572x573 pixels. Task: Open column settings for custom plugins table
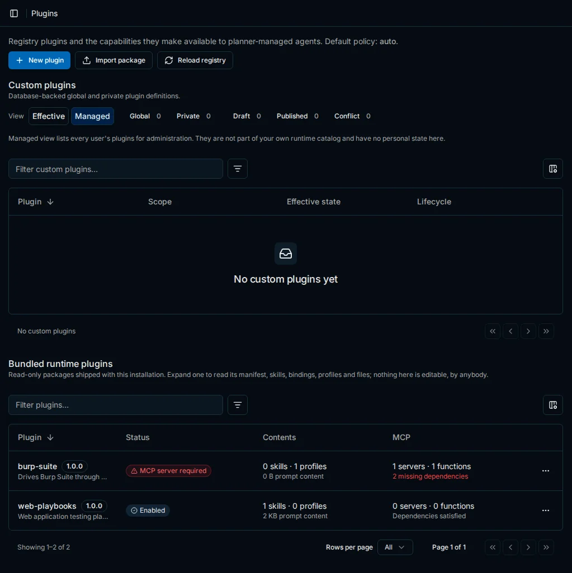point(552,169)
